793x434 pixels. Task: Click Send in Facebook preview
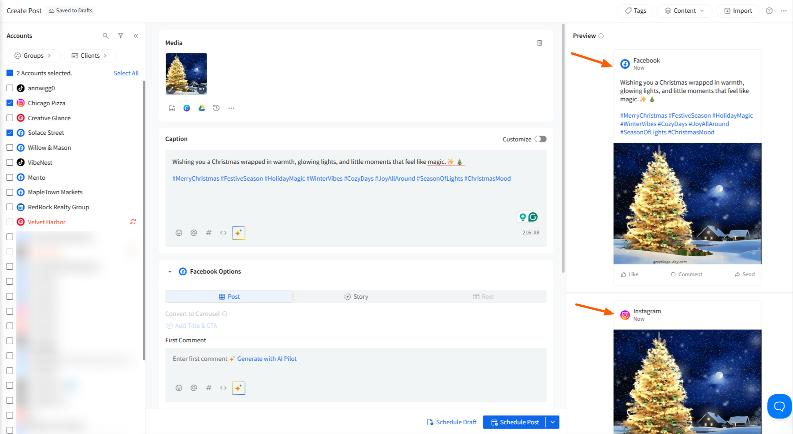745,274
